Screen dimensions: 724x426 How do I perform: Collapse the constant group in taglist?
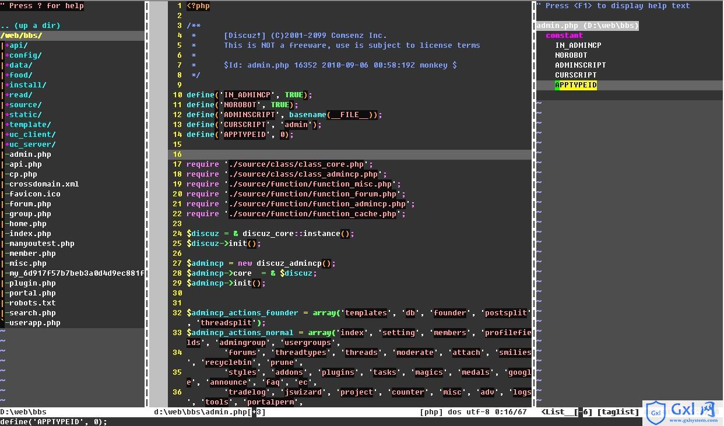click(564, 36)
